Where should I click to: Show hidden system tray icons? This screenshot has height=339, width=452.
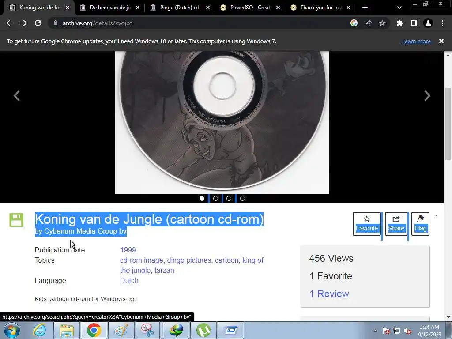pyautogui.click(x=375, y=331)
